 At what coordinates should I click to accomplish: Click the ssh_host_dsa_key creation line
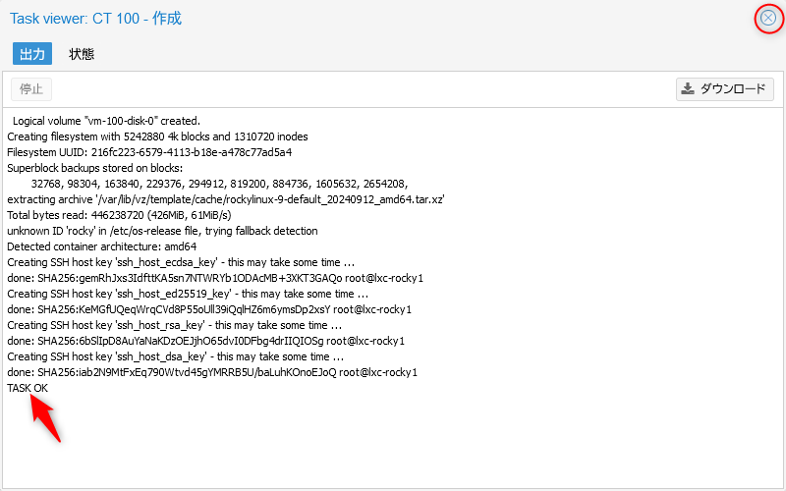[x=175, y=356]
